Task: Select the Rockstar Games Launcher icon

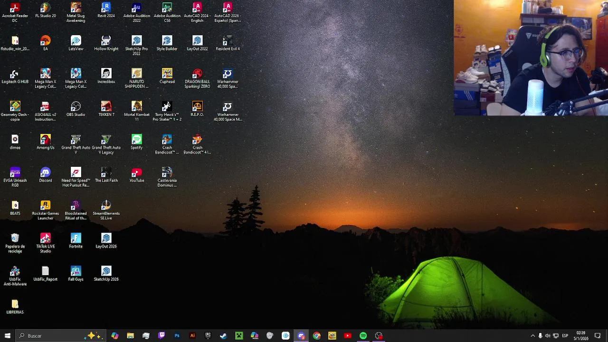Action: [45, 210]
